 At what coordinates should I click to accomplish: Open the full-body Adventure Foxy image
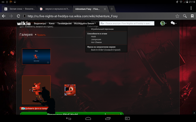(36, 90)
